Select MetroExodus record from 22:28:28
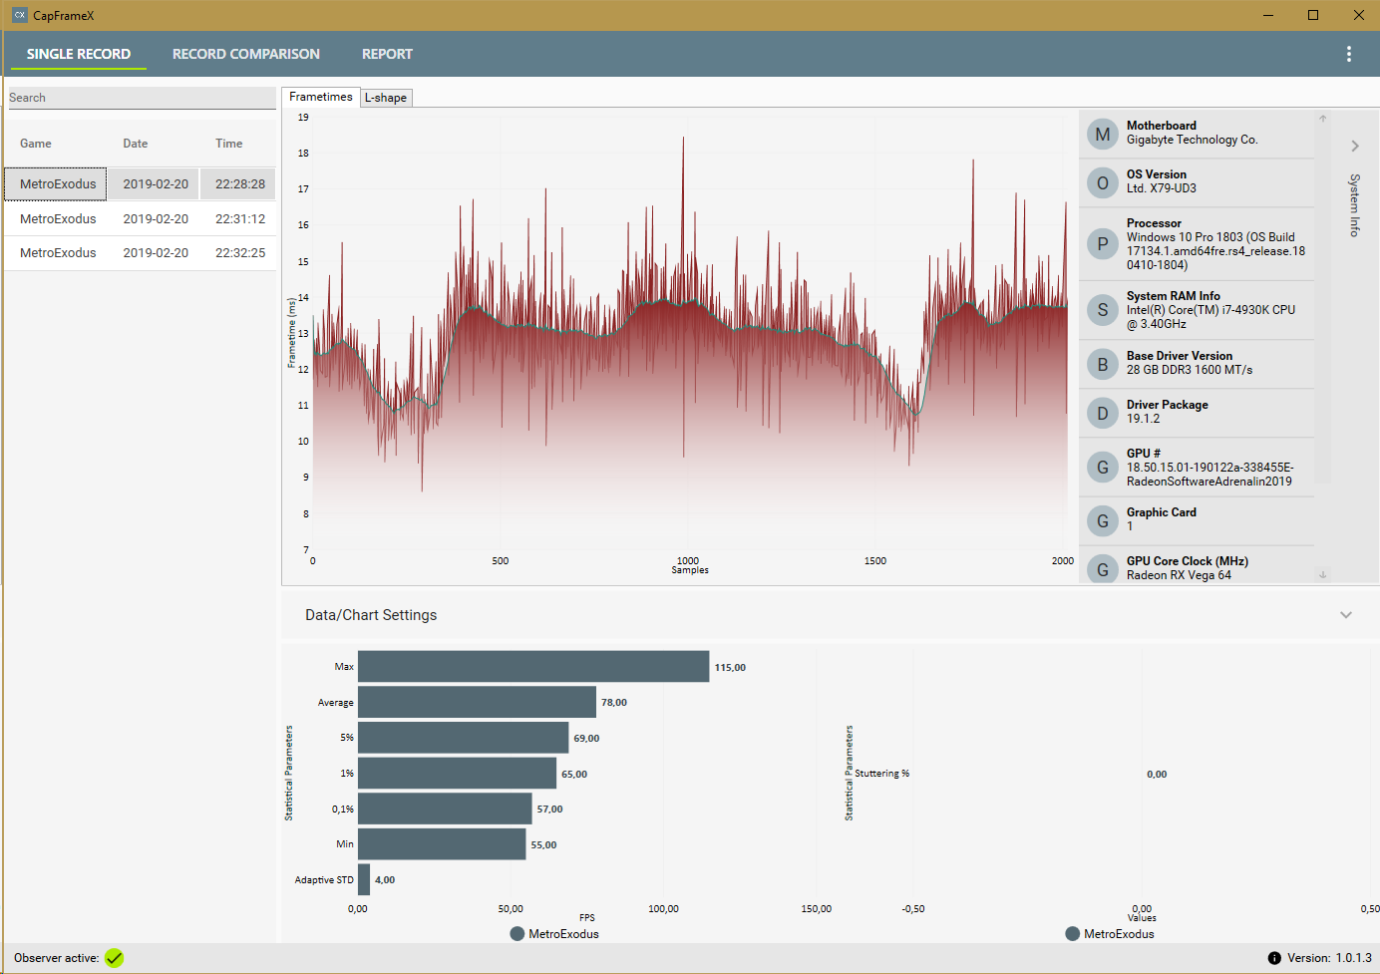This screenshot has width=1380, height=974. point(140,184)
